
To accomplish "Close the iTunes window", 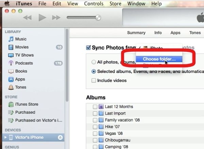I will point(7,11).
